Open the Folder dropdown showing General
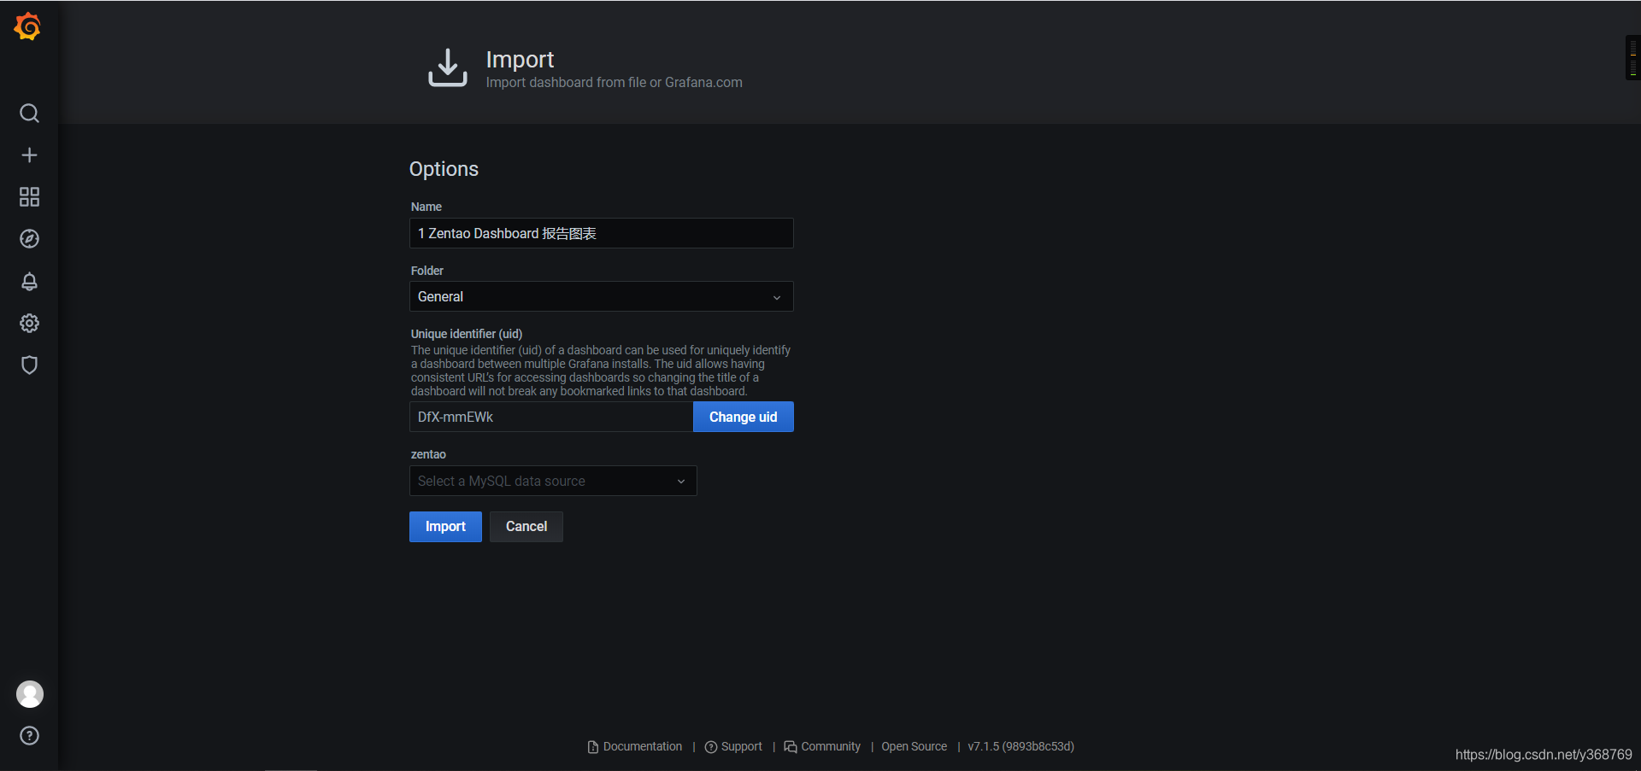1641x771 pixels. [602, 296]
